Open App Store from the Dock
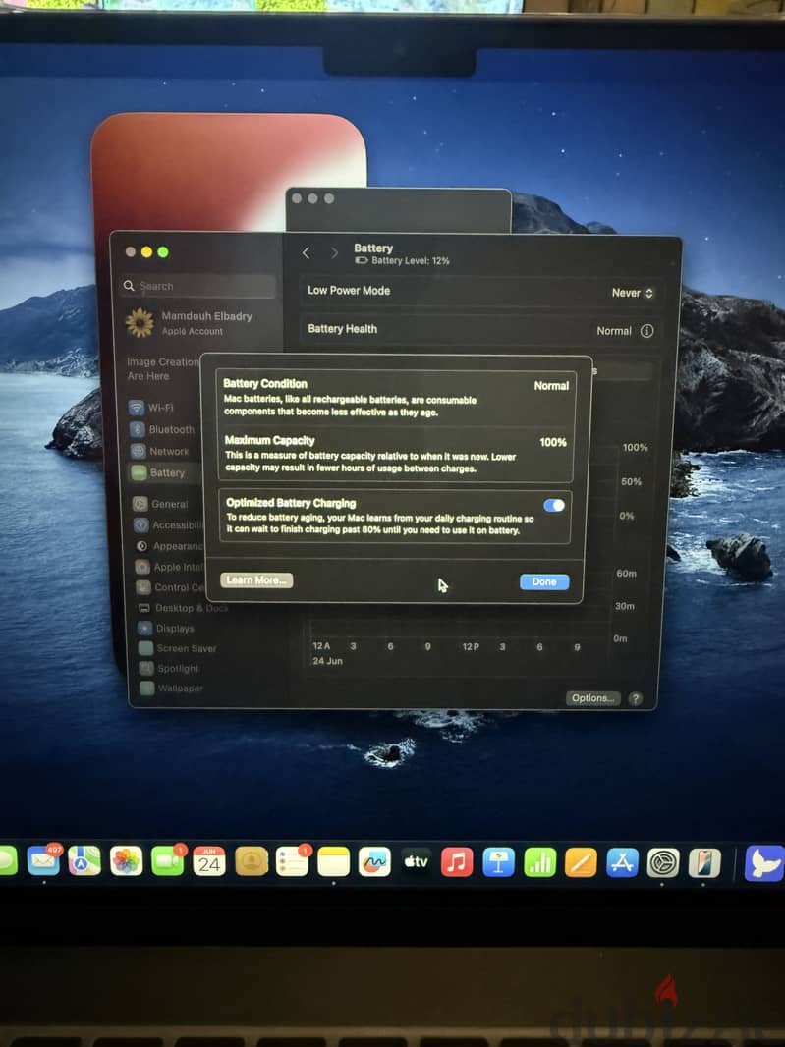 click(x=622, y=862)
